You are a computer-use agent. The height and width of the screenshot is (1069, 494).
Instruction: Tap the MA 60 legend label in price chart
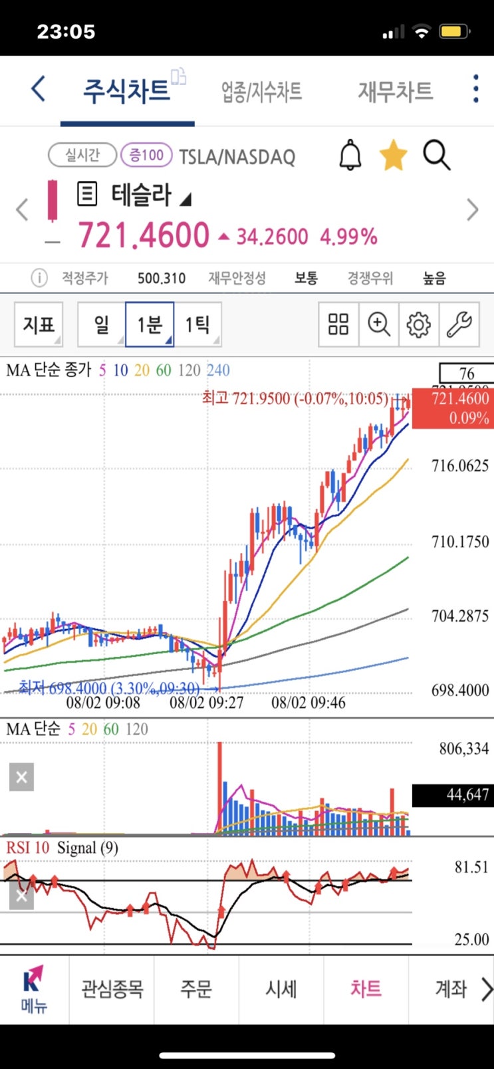pyautogui.click(x=164, y=370)
